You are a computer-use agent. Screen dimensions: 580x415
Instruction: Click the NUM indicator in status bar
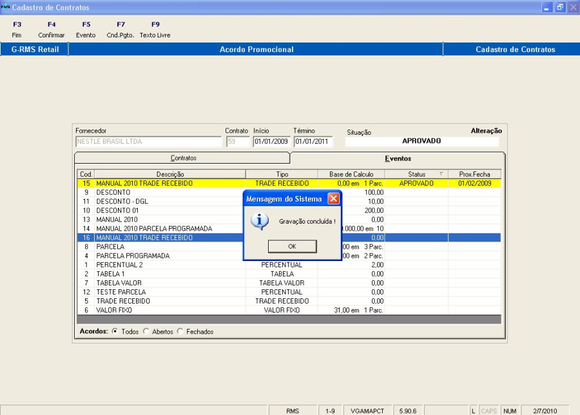click(510, 411)
